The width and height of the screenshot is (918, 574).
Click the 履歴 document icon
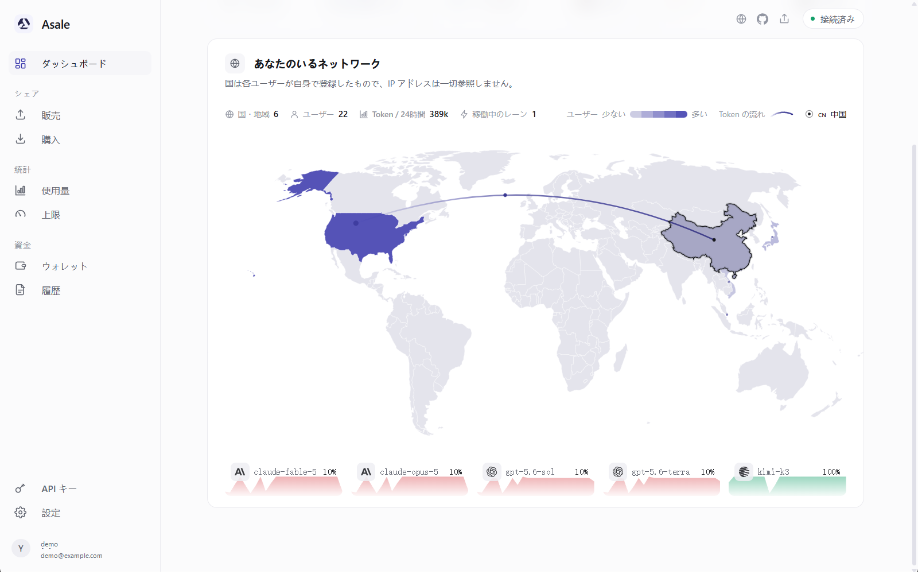click(x=21, y=290)
